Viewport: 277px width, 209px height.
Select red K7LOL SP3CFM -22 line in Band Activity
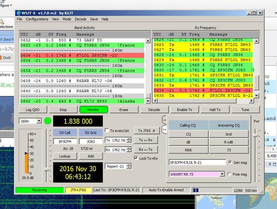[82, 55]
